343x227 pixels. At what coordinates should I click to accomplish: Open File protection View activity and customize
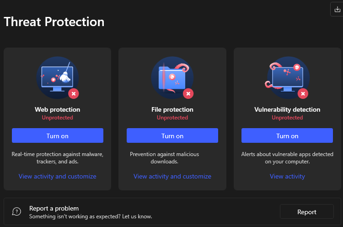click(172, 177)
